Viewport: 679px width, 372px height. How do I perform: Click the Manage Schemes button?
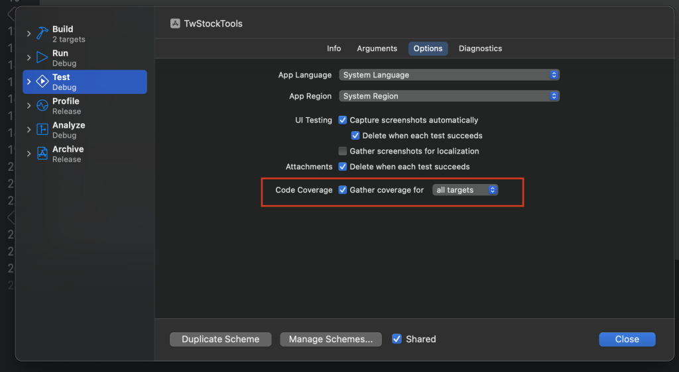tap(331, 339)
